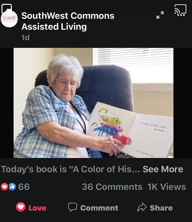This screenshot has width=192, height=222.
Task: Show who reacted via the 66 count
Action: (x=24, y=187)
